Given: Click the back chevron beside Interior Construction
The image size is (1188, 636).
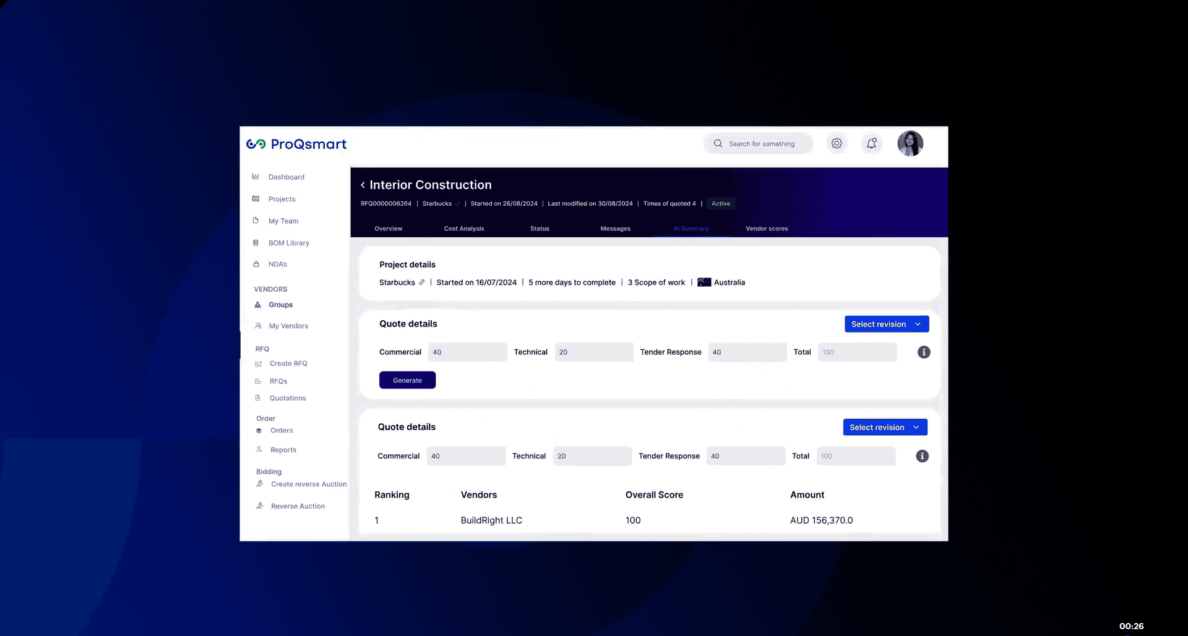Looking at the screenshot, I should (362, 185).
